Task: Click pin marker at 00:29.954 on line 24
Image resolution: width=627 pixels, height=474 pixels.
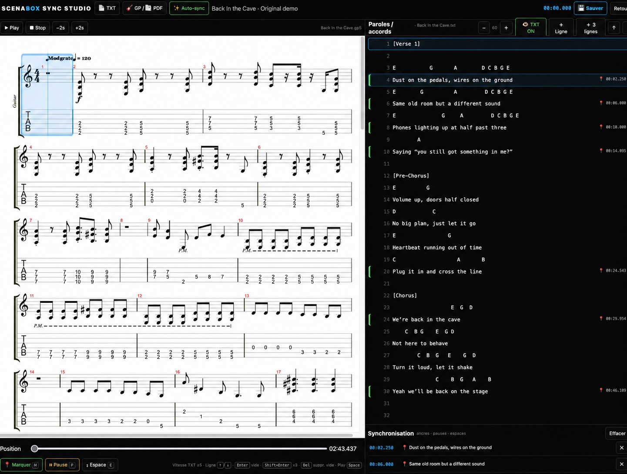Action: [601, 318]
